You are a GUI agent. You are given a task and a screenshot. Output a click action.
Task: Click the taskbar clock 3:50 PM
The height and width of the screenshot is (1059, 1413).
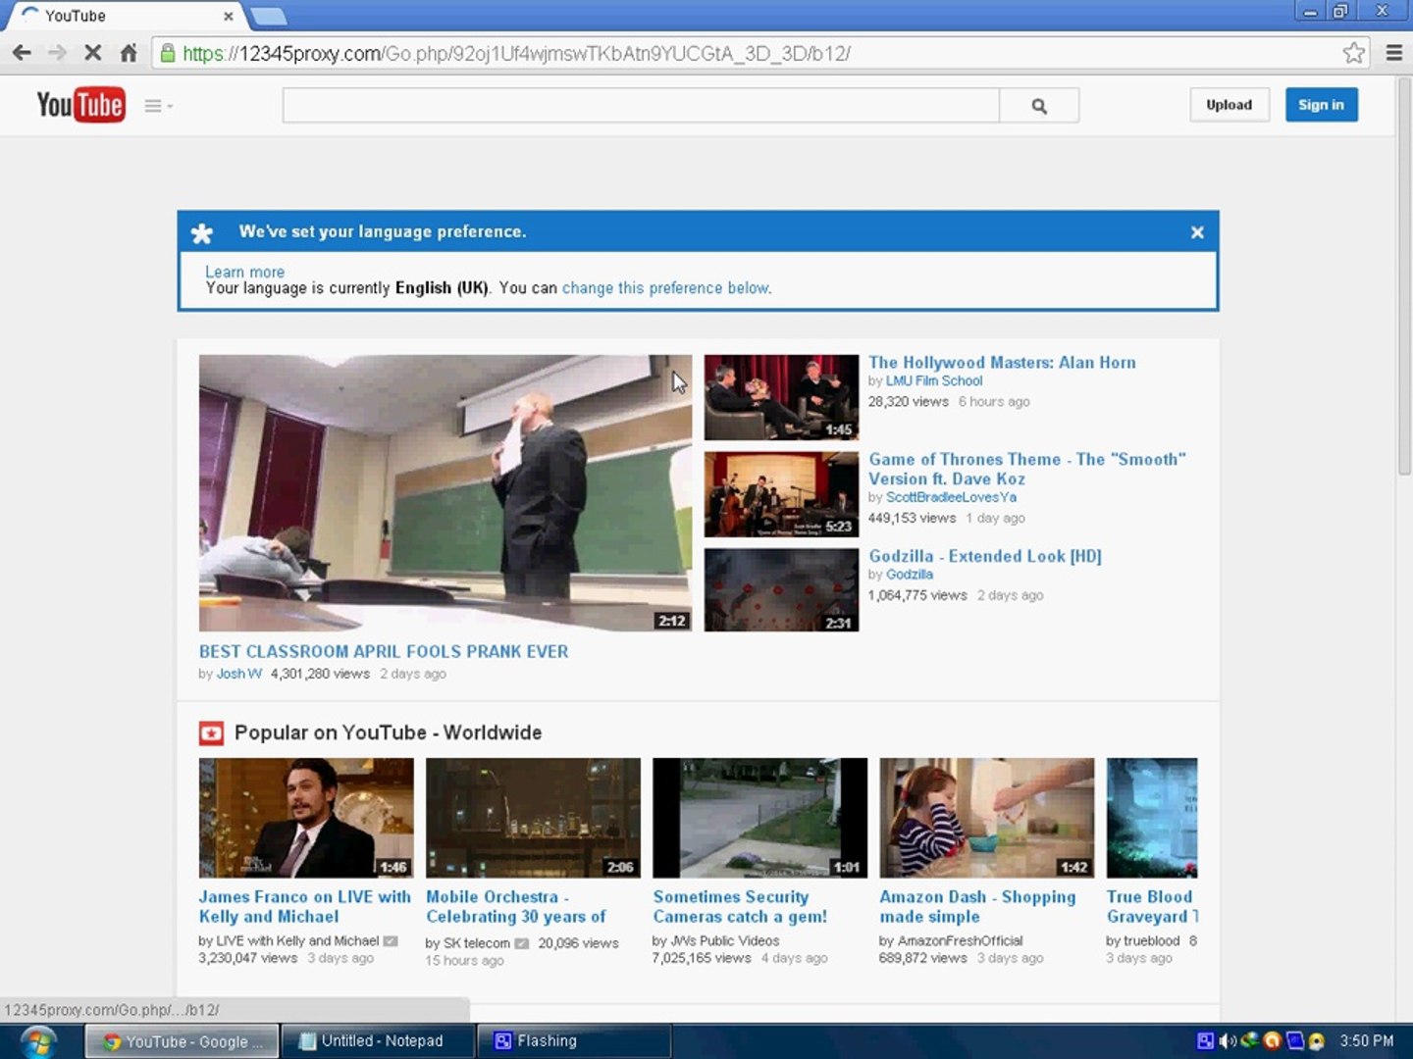[1367, 1041]
